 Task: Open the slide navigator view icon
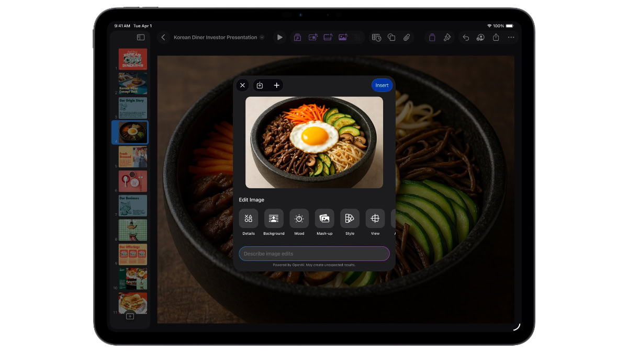[x=140, y=37]
